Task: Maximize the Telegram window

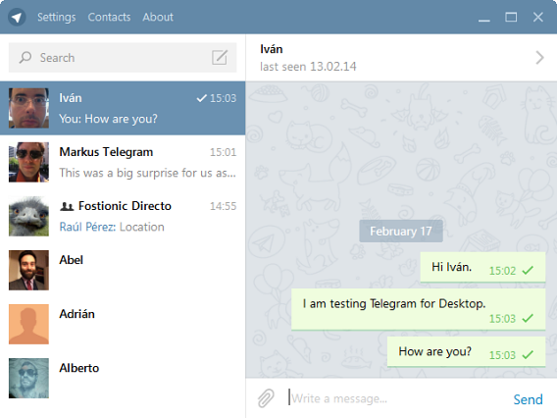Action: tap(511, 17)
